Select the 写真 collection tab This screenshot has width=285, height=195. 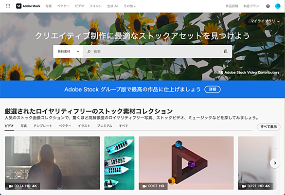tap(24, 126)
